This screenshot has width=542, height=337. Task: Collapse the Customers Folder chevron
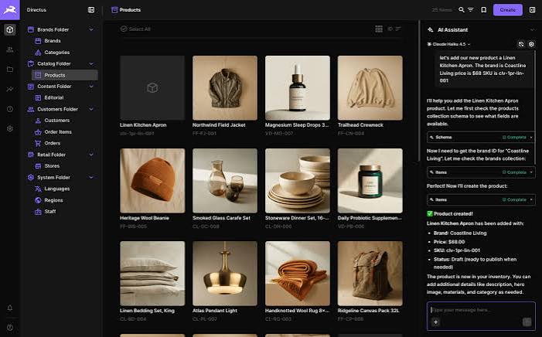tap(91, 109)
